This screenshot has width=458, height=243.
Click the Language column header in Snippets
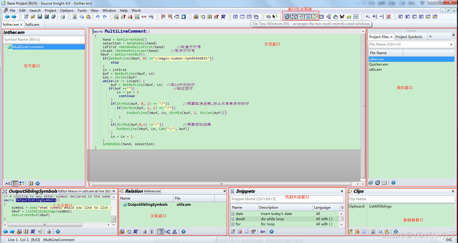coord(326,208)
